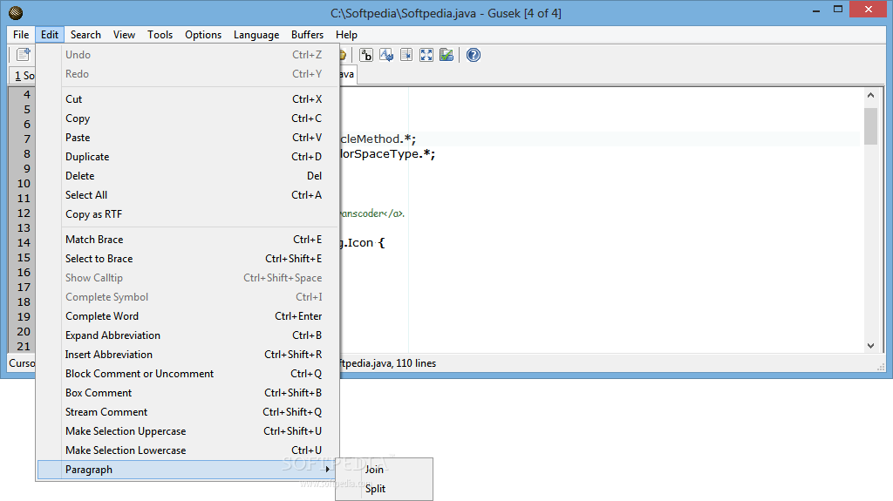
Task: Open the Help menu
Action: pyautogui.click(x=346, y=35)
